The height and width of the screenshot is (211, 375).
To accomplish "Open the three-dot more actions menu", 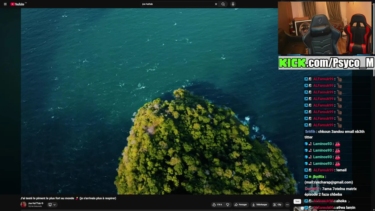I will pos(287,205).
